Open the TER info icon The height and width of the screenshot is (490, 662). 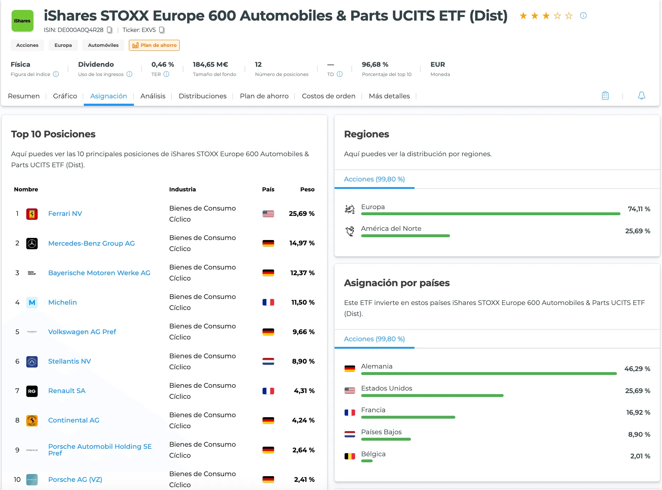(166, 74)
